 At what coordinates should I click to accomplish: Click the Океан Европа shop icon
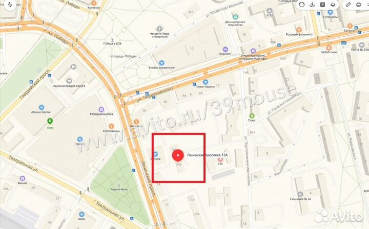point(206,82)
